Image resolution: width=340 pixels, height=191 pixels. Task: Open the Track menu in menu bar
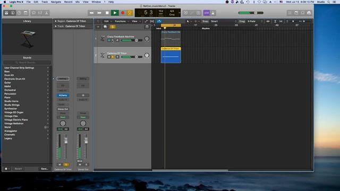pos(45,2)
